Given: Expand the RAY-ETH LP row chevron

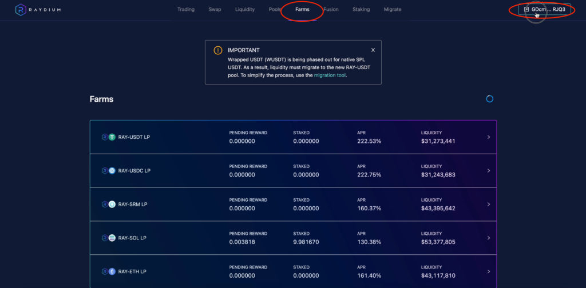Looking at the screenshot, I should point(489,271).
